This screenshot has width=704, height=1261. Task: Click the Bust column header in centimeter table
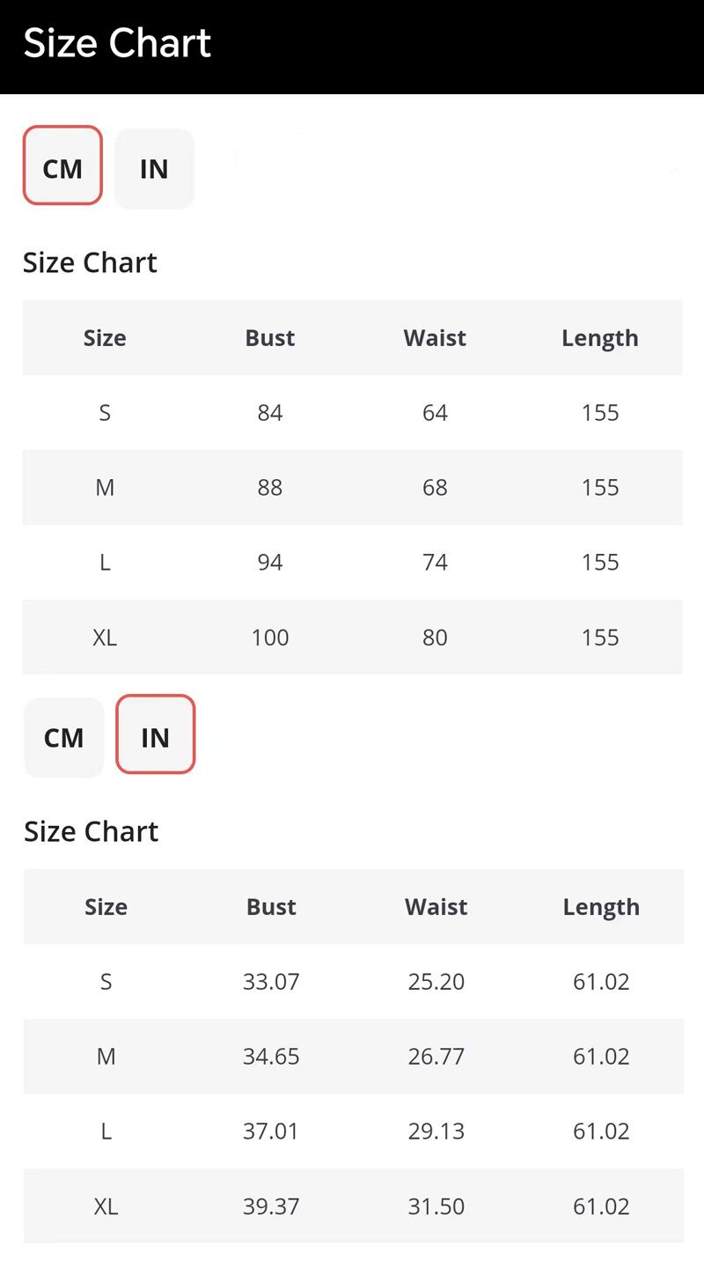pyautogui.click(x=270, y=338)
